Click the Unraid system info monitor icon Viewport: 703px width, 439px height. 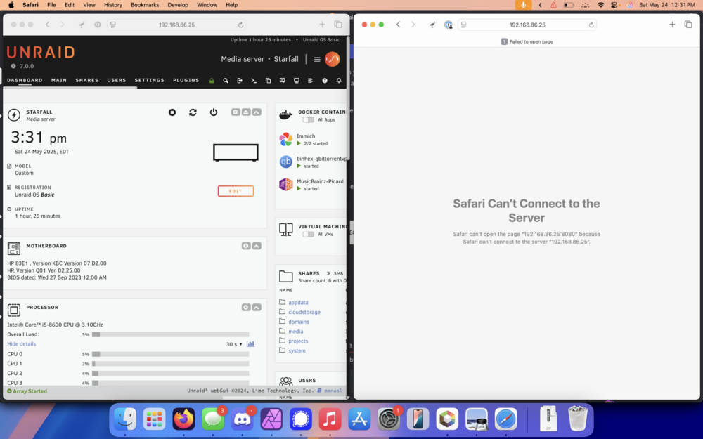point(297,81)
